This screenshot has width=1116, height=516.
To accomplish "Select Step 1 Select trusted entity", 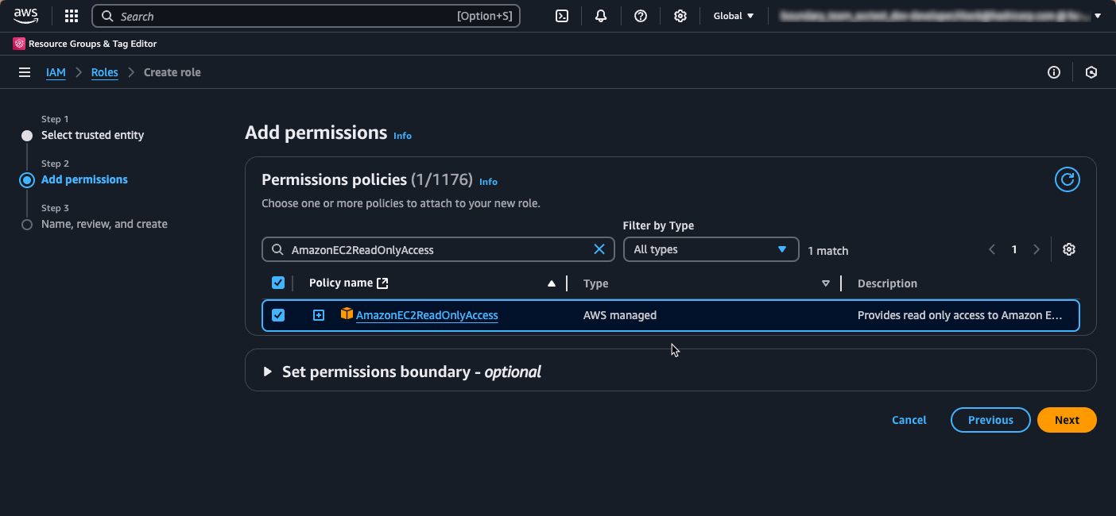I will [92, 135].
